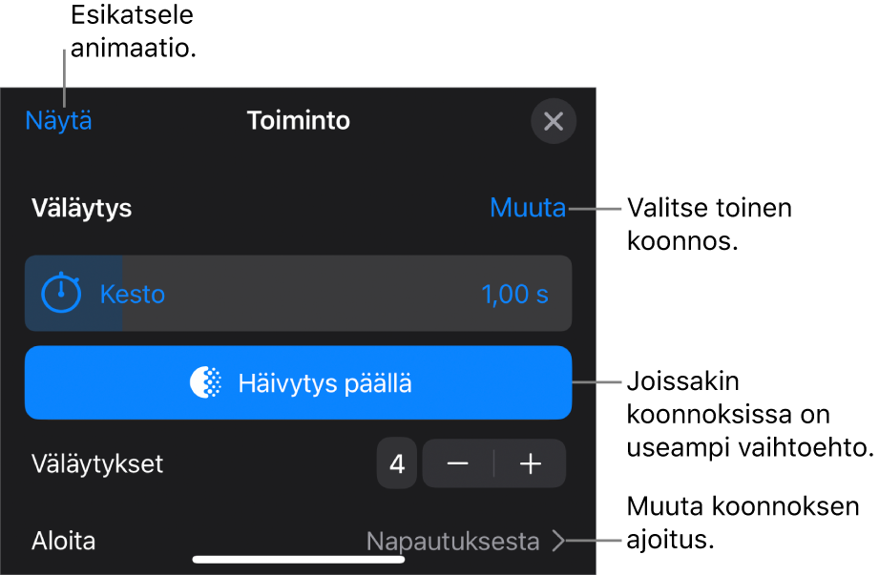Viewport: 879px width, 575px height.
Task: Decrease Väläytykset count with minus button
Action: [x=458, y=464]
